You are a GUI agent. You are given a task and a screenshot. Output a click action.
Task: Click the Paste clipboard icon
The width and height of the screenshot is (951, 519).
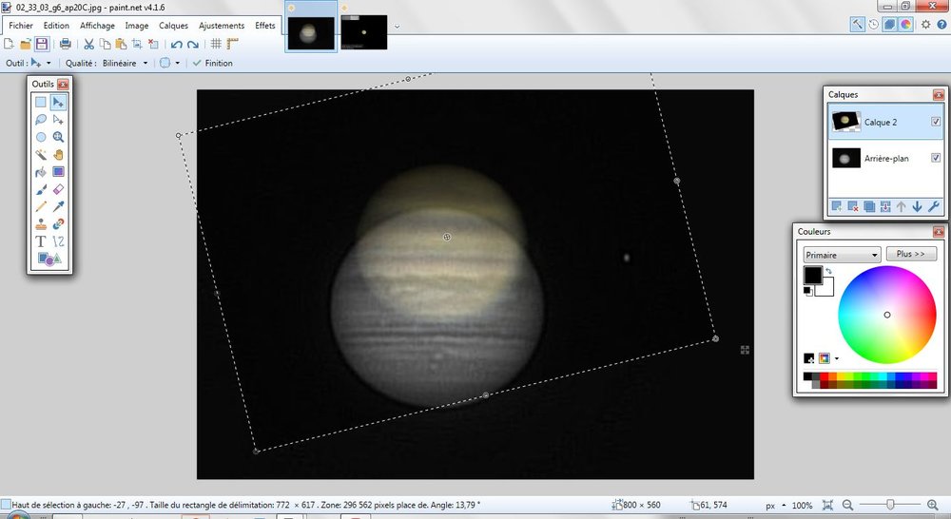(x=121, y=44)
